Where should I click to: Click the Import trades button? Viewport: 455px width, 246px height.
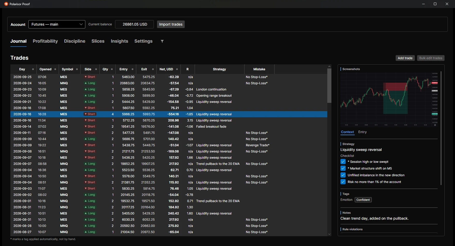171,24
